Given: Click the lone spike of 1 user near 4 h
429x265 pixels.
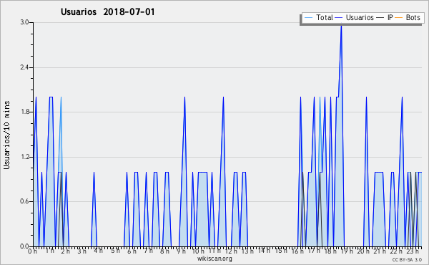Looking at the screenshot, I should coord(94,172).
